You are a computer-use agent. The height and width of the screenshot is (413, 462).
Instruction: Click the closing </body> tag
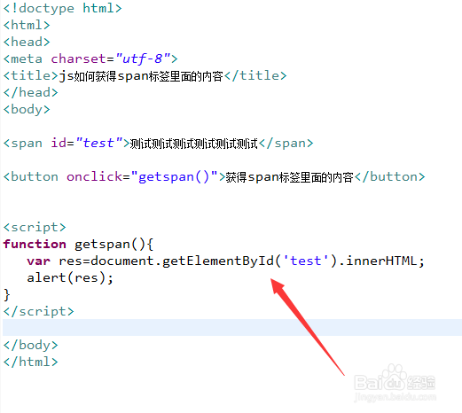click(30, 346)
